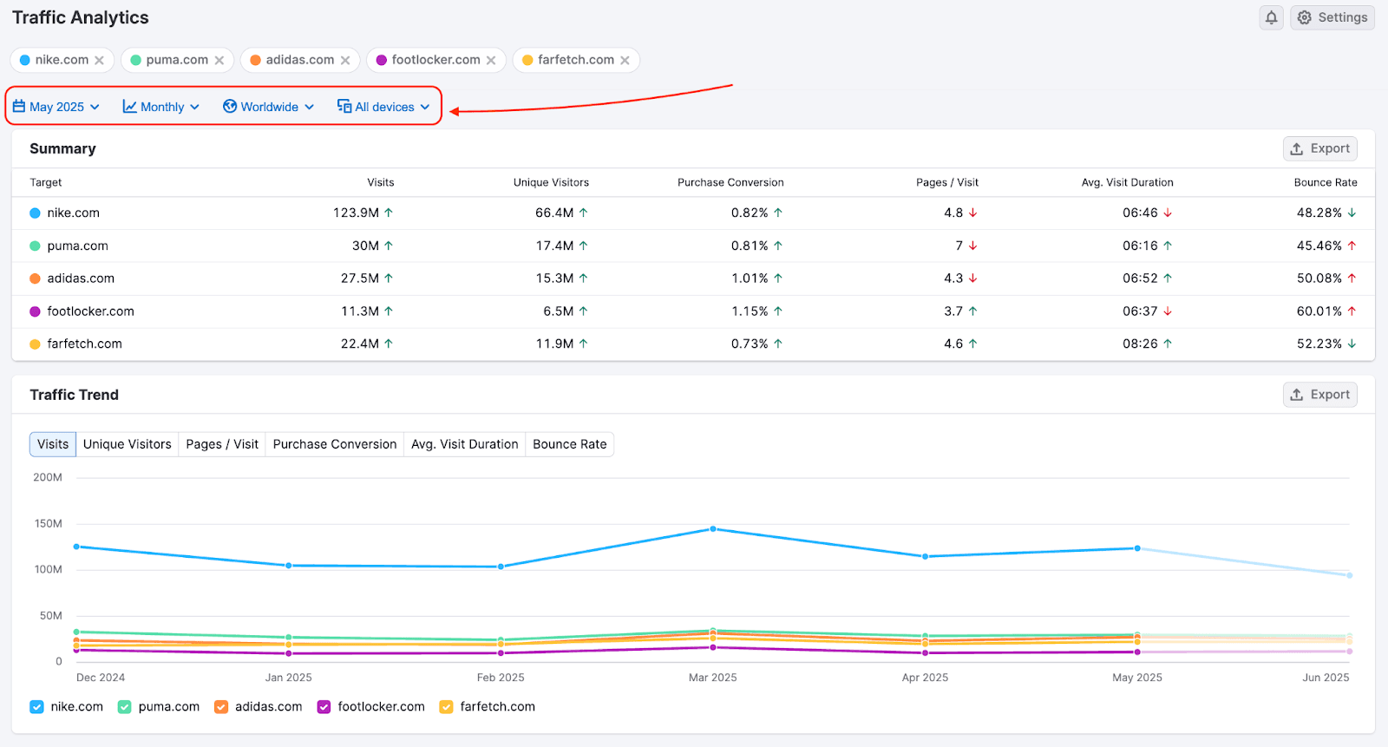Open the Monthly granularity dropdown
This screenshot has width=1388, height=747.
click(x=161, y=107)
